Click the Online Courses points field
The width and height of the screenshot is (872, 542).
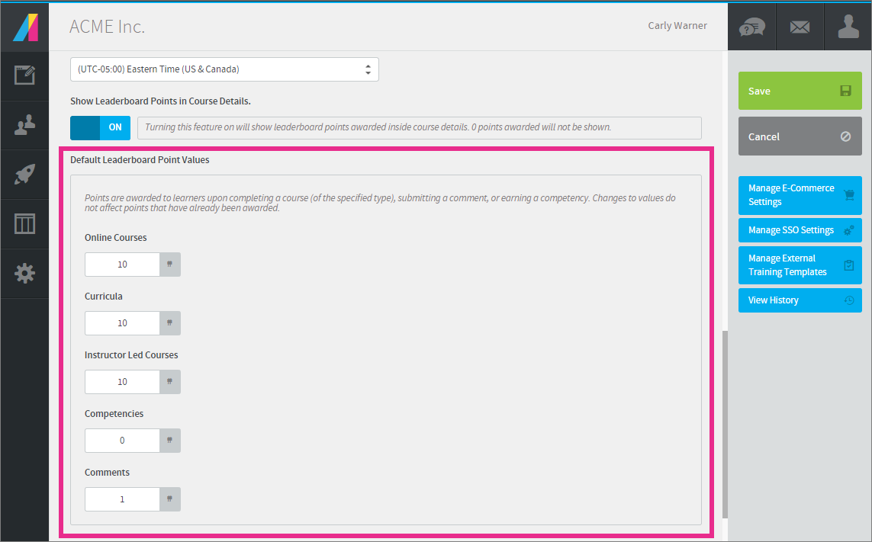tap(122, 265)
